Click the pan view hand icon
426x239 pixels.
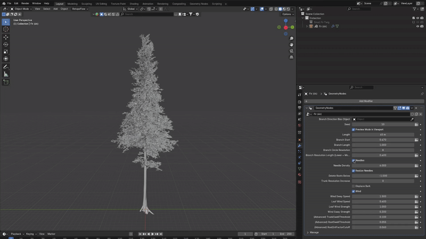click(291, 45)
